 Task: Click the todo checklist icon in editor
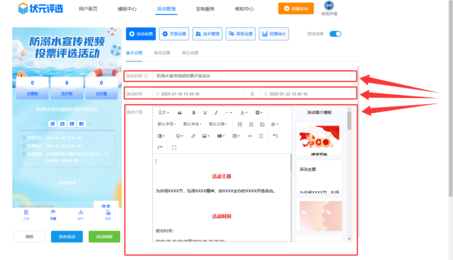point(262,124)
